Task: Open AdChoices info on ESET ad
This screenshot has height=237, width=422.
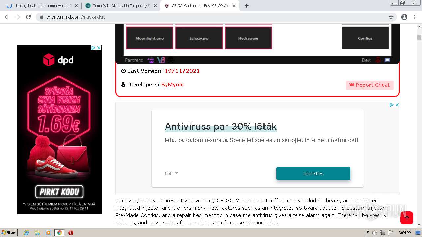Action: (x=392, y=105)
